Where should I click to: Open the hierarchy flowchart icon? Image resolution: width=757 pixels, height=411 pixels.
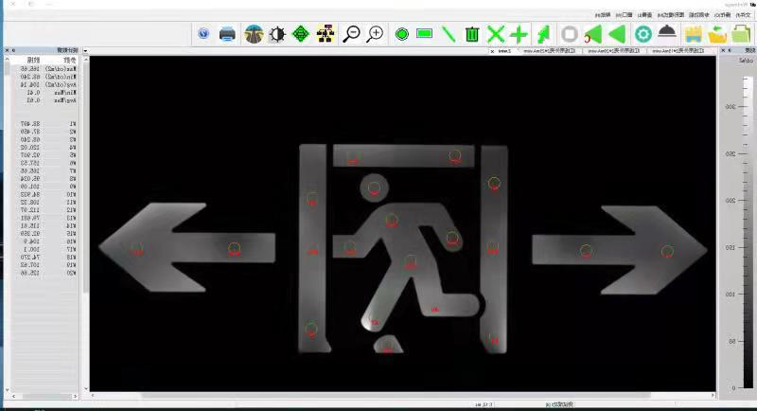pos(326,34)
